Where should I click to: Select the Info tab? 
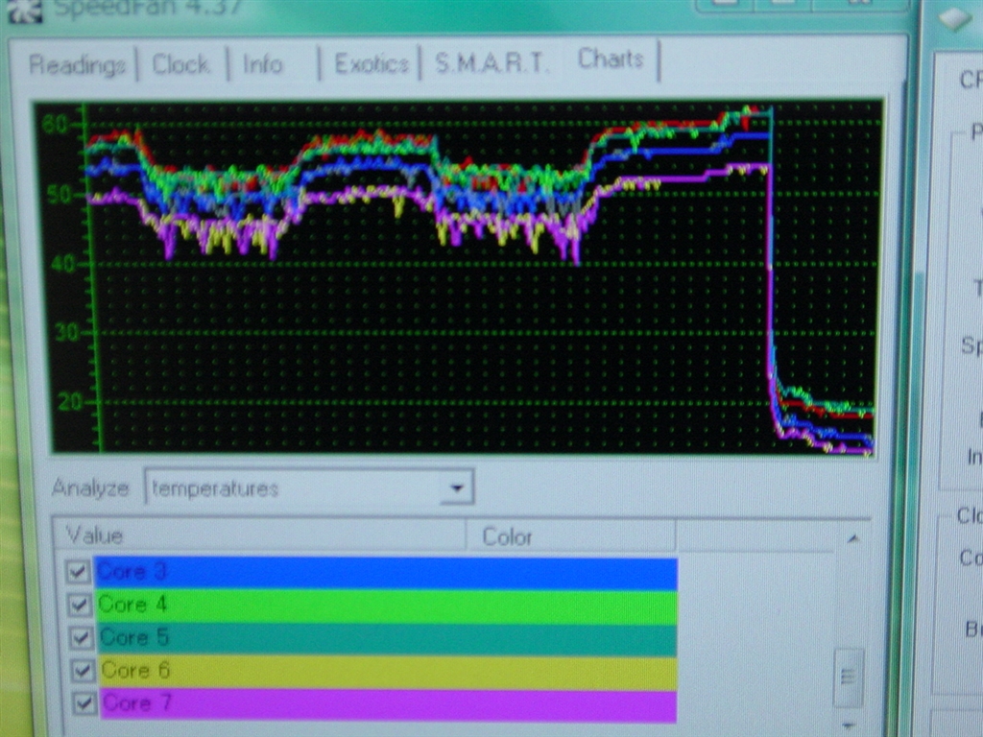[x=262, y=64]
